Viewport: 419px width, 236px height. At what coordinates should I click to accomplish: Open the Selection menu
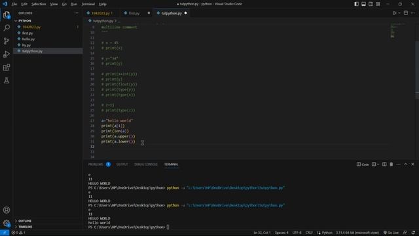39,4
